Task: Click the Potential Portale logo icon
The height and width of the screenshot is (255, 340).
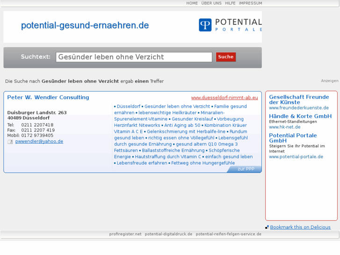Action: pos(205,25)
